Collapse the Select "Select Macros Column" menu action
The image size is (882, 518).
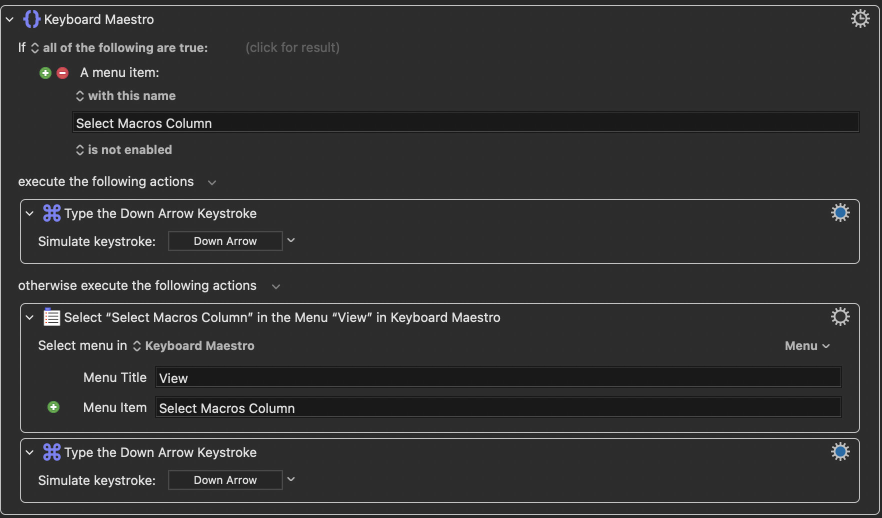click(30, 317)
